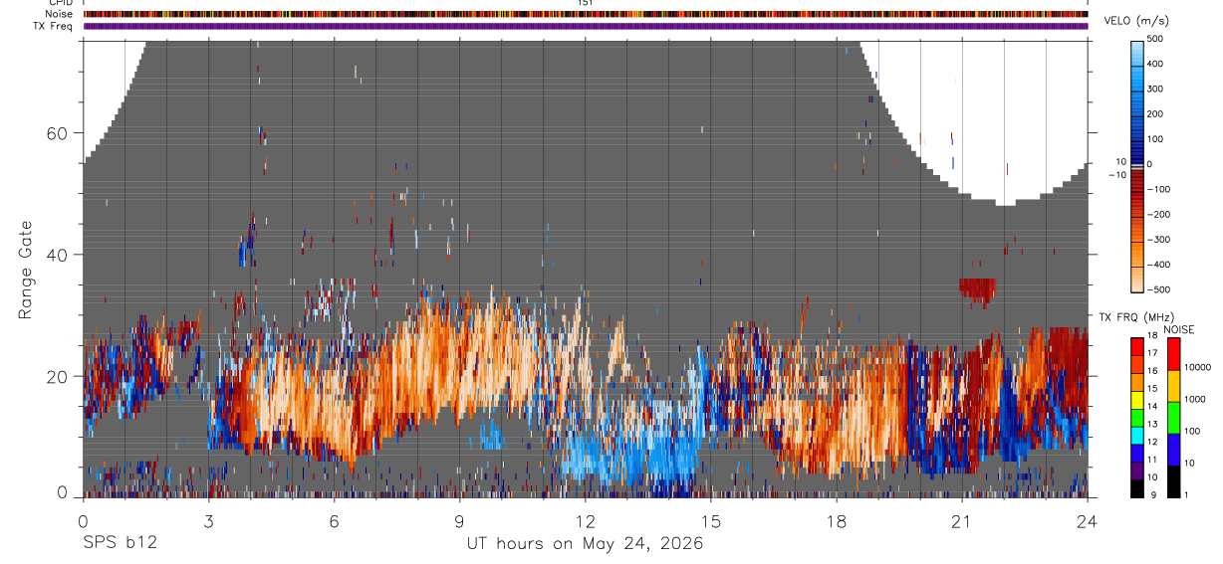This screenshot has width=1223, height=564.
Task: Click the '-10' label beside velocity bar
Action: (1118, 174)
